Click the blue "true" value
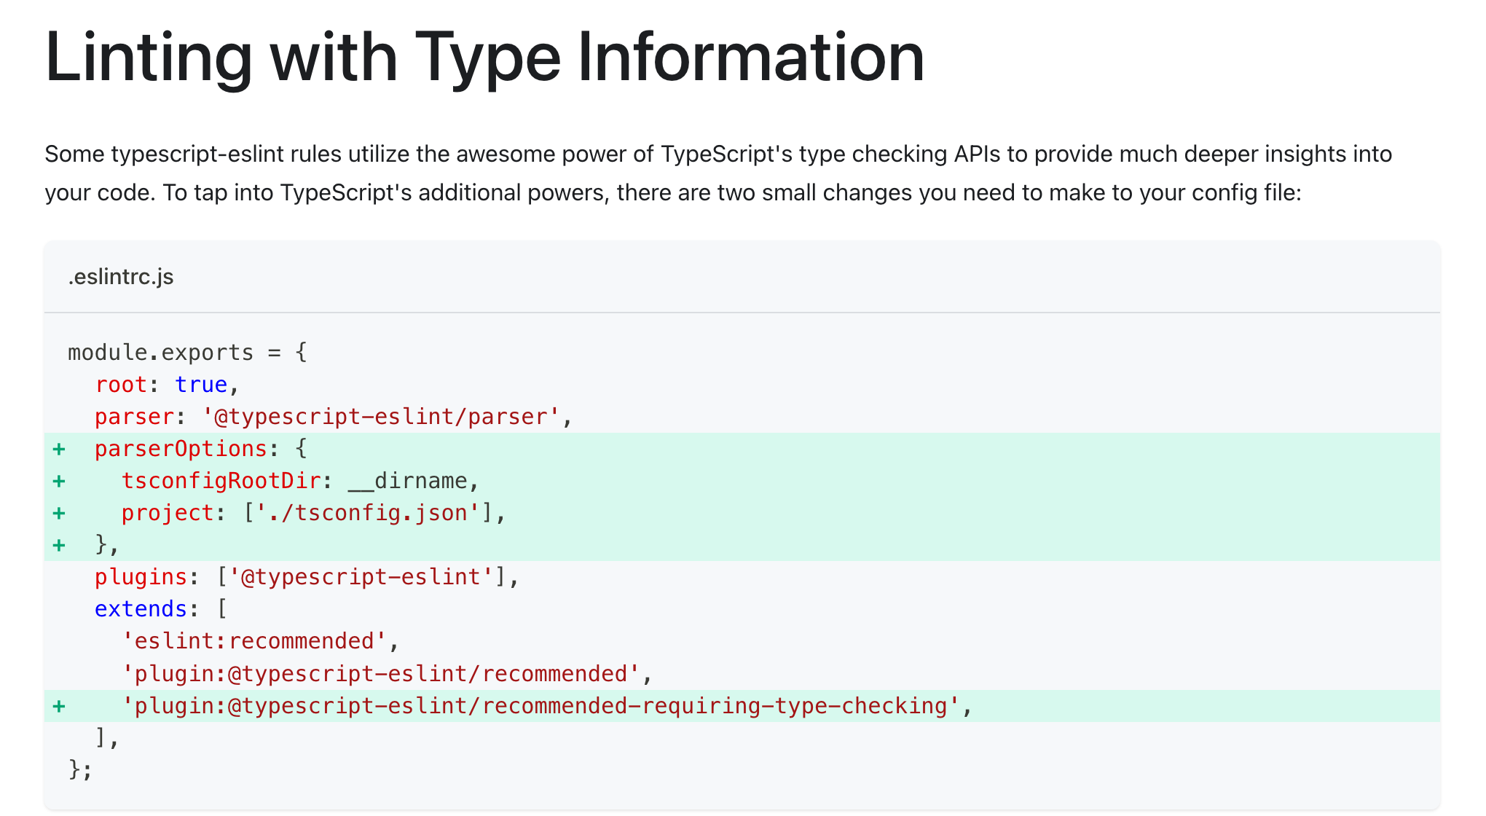 pyautogui.click(x=201, y=385)
